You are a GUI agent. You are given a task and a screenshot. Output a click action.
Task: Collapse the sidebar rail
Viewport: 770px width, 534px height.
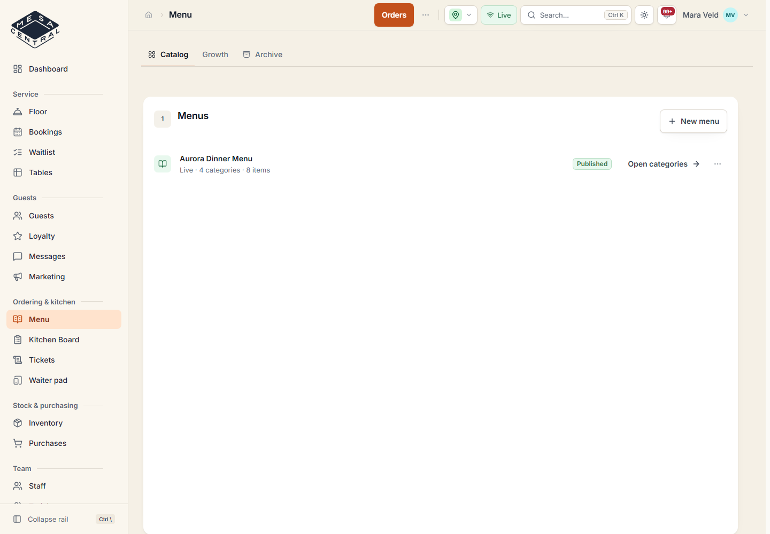click(64, 519)
